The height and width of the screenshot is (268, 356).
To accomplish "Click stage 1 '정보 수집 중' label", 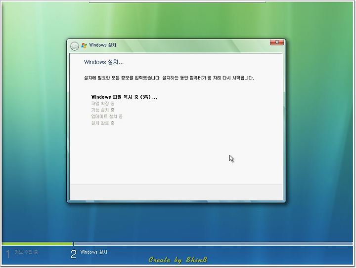I will (26, 252).
